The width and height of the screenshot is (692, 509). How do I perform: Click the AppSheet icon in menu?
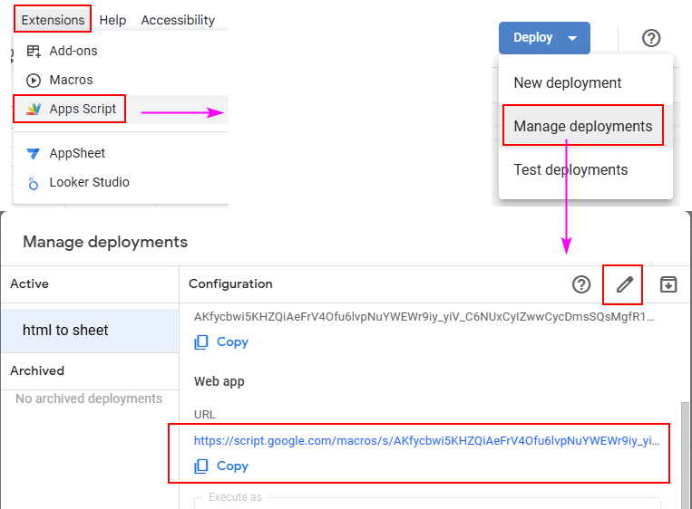34,153
